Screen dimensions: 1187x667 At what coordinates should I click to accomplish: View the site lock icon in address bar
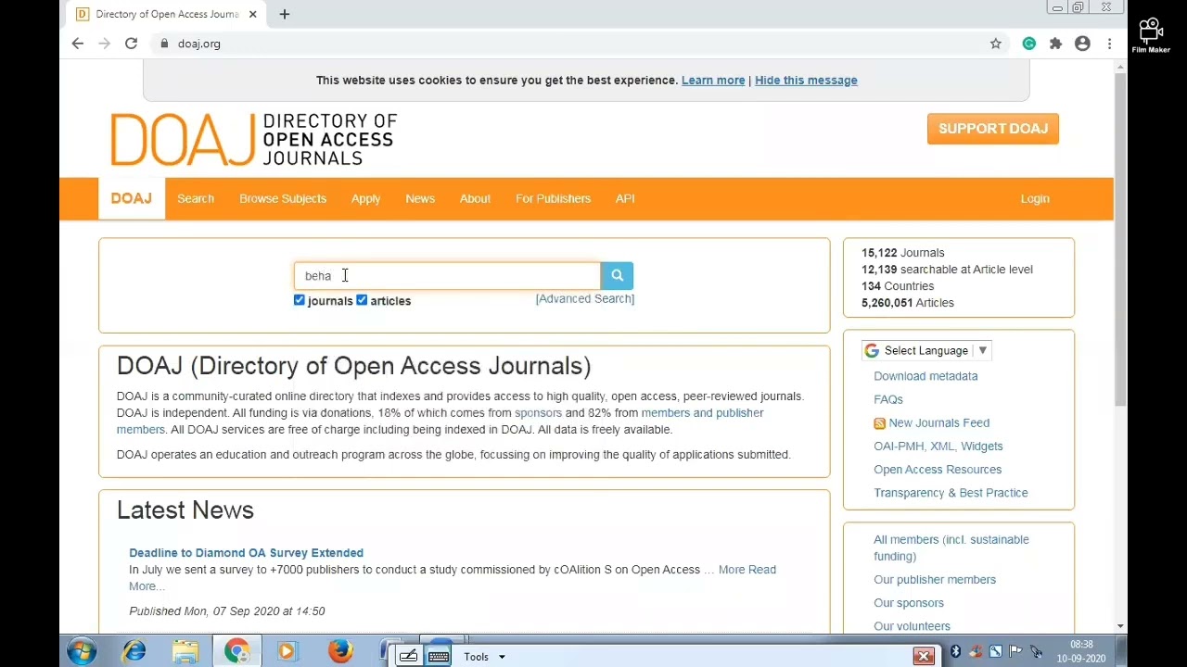pyautogui.click(x=164, y=44)
